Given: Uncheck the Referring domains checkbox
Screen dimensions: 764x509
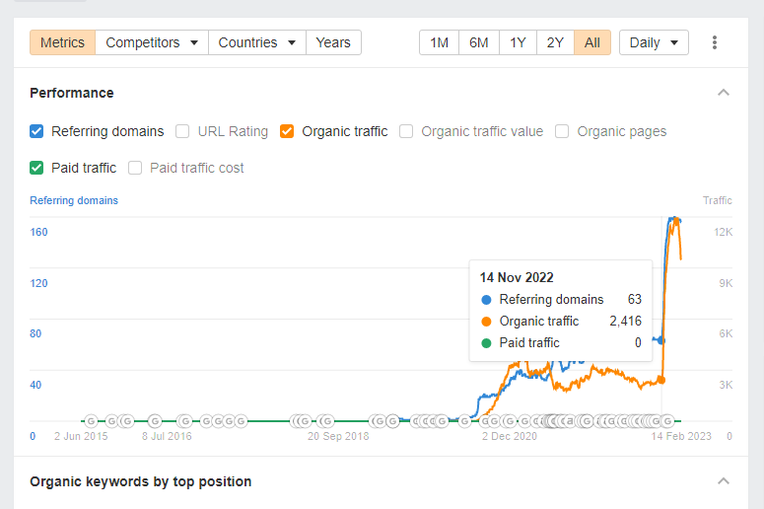Looking at the screenshot, I should (x=36, y=131).
